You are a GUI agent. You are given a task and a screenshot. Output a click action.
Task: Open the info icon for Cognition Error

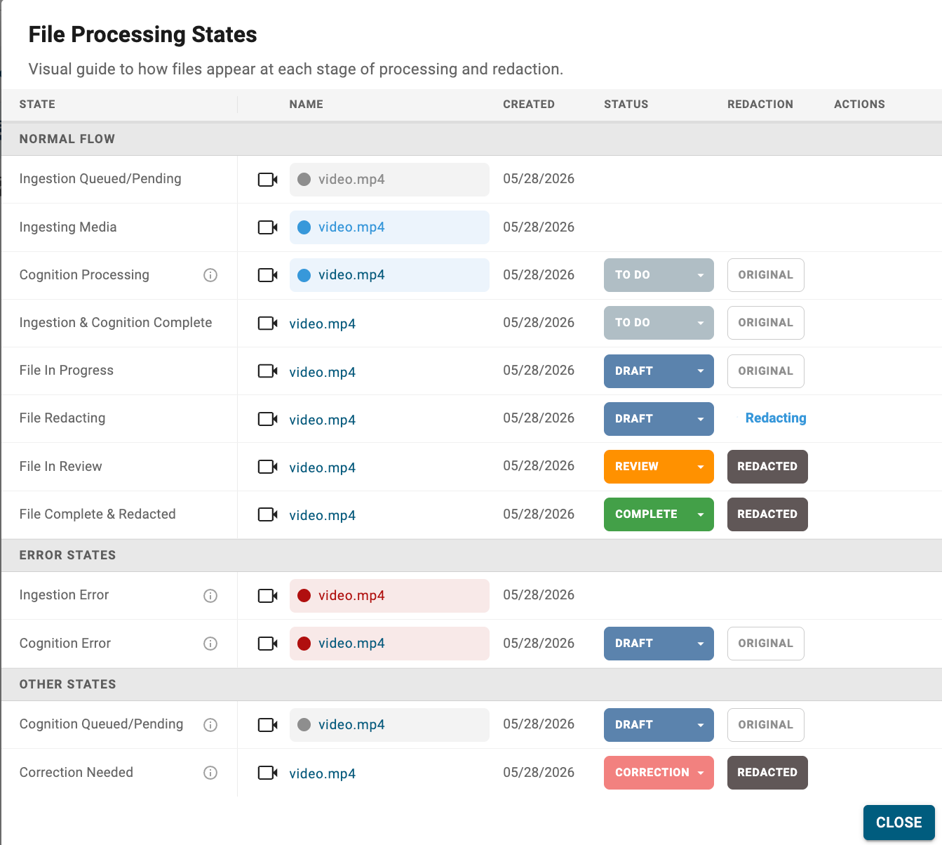tap(210, 644)
